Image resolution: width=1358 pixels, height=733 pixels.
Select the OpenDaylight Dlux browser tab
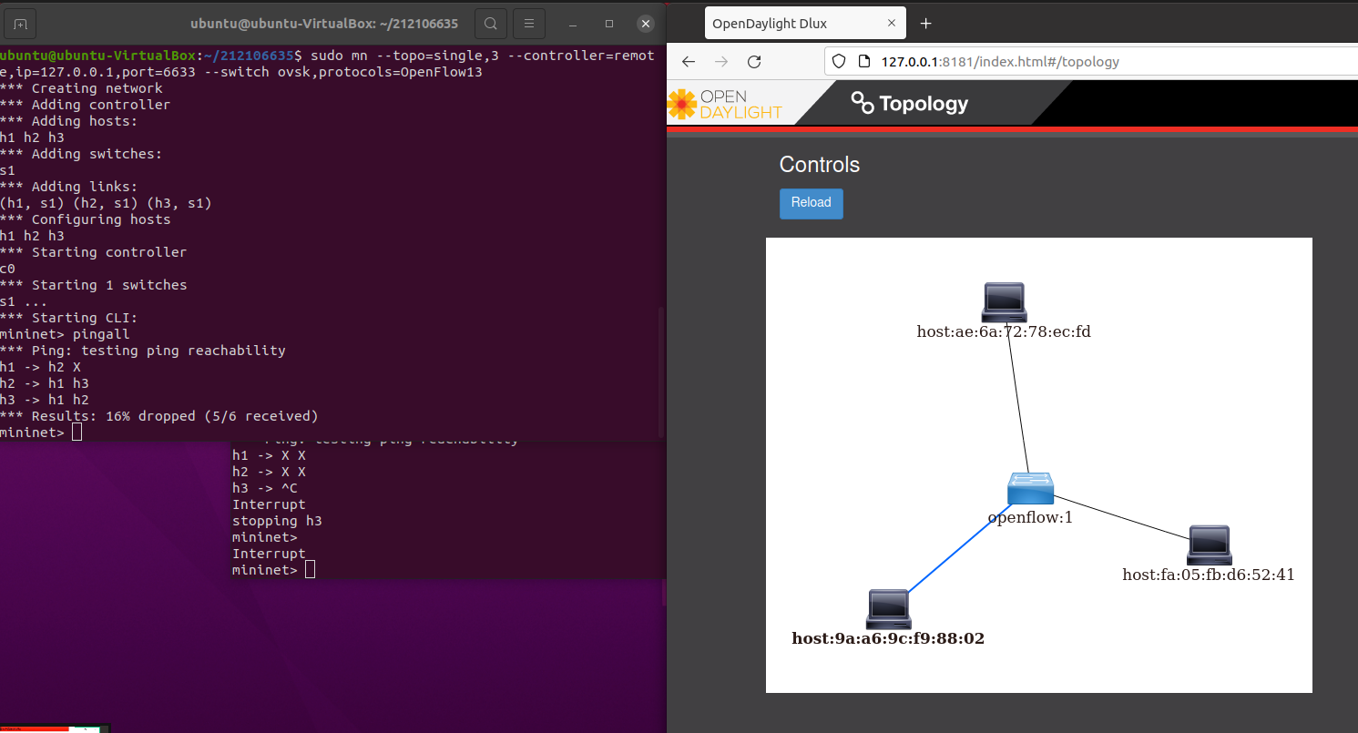pyautogui.click(x=806, y=24)
